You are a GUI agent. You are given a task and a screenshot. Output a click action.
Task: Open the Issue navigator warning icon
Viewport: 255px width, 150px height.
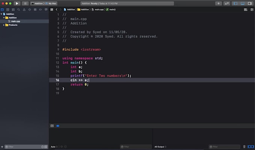coord(23,9)
